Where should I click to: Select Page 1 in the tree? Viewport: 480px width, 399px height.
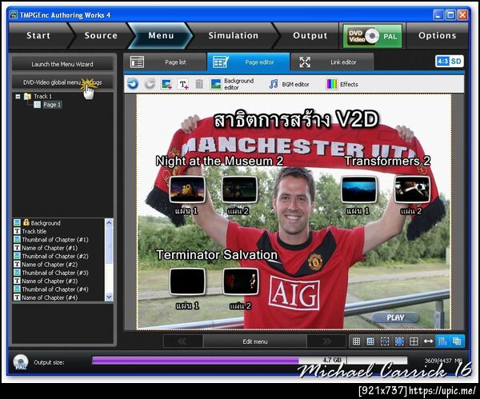48,105
